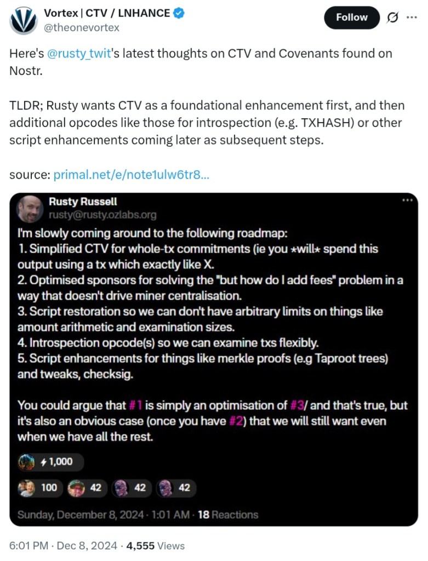Open the primal.net source link

pyautogui.click(x=131, y=175)
